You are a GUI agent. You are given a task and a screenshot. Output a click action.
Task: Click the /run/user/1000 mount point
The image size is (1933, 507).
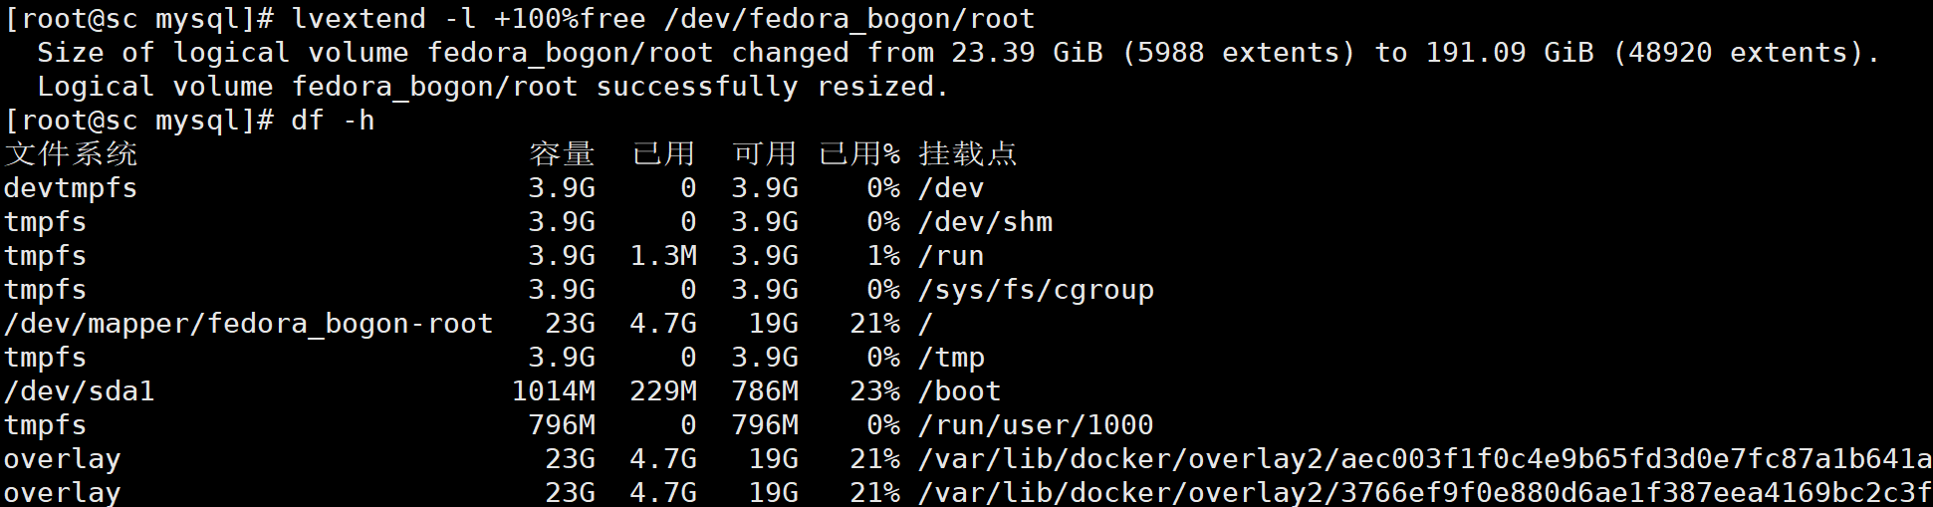click(x=1036, y=425)
